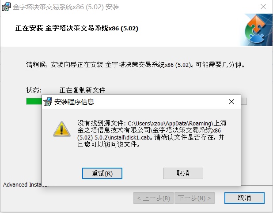Click the unfilled end of the progress bar
This screenshot has width=273, height=213.
coord(244,101)
